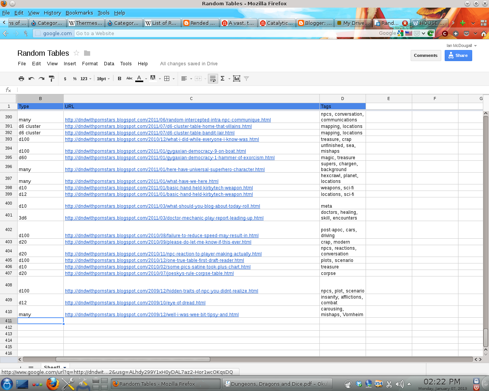Click the folder icon beside the title

point(87,53)
